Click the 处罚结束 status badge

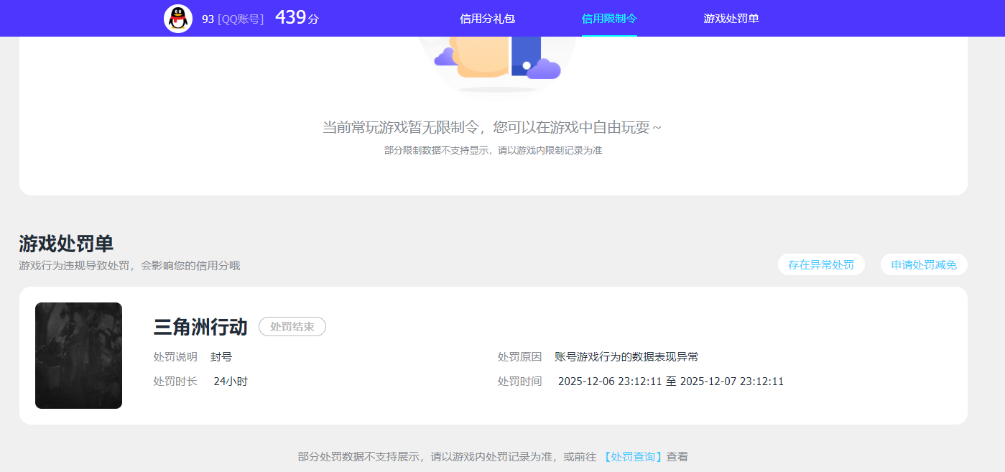point(292,326)
